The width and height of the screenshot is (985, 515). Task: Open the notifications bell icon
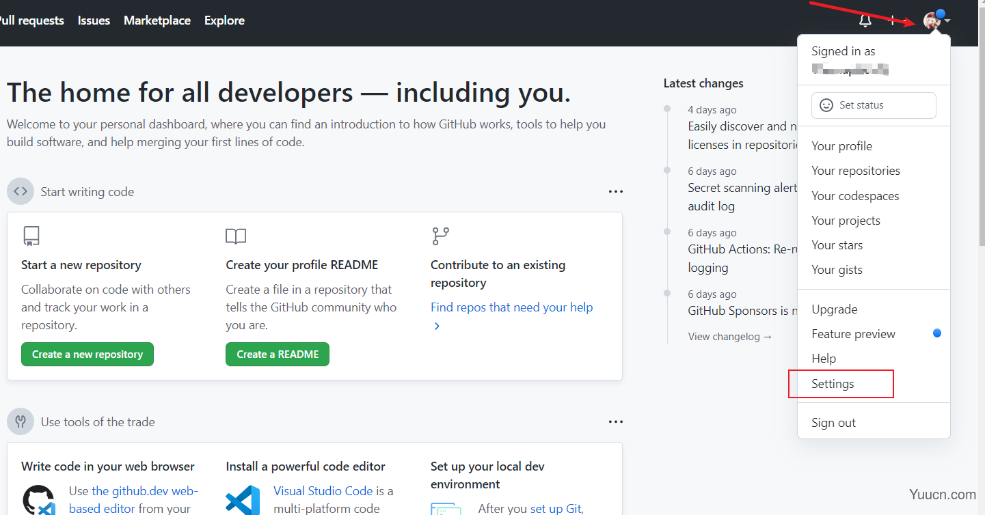click(865, 20)
